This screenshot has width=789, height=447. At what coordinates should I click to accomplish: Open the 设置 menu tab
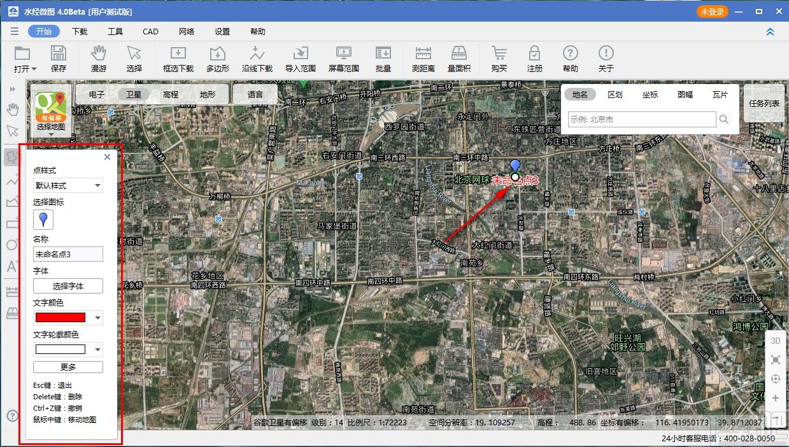[222, 31]
